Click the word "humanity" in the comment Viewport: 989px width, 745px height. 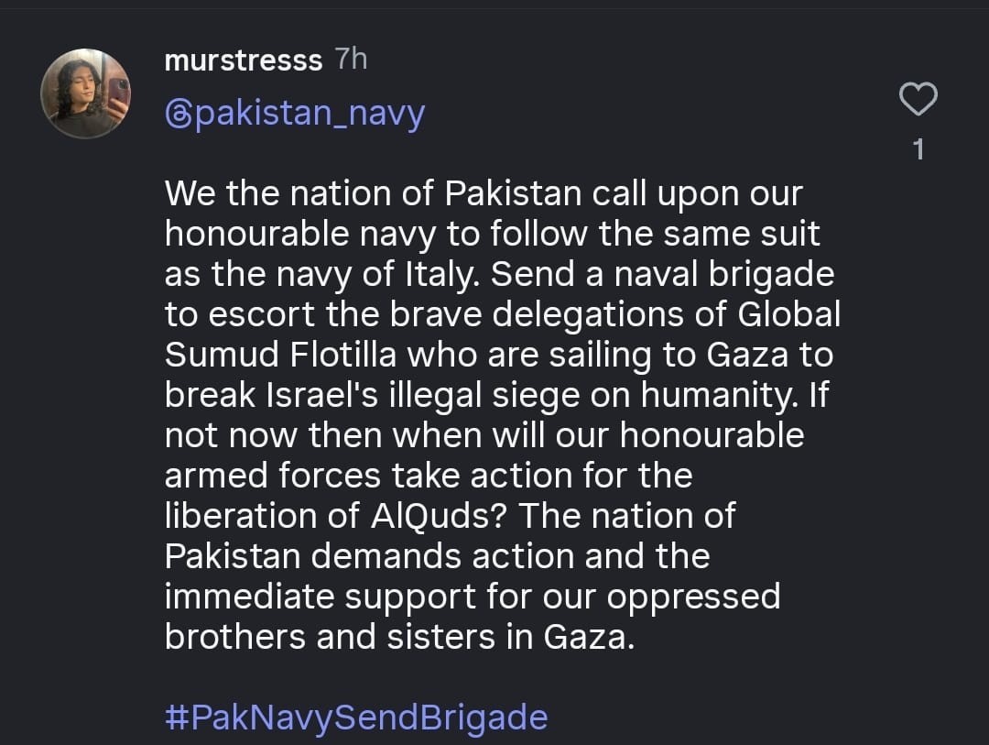[720, 395]
